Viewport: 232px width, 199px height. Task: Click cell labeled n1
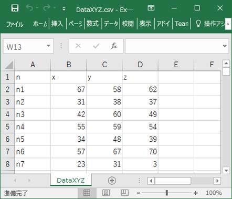(33, 90)
